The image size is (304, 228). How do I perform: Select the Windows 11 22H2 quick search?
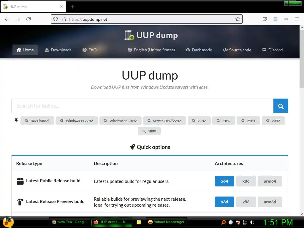77,121
